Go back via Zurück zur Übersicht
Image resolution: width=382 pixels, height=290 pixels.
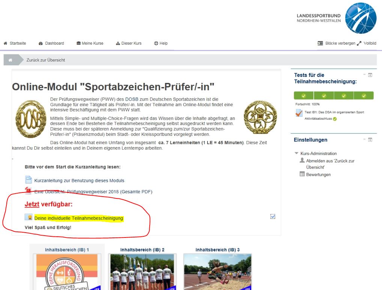45,60
